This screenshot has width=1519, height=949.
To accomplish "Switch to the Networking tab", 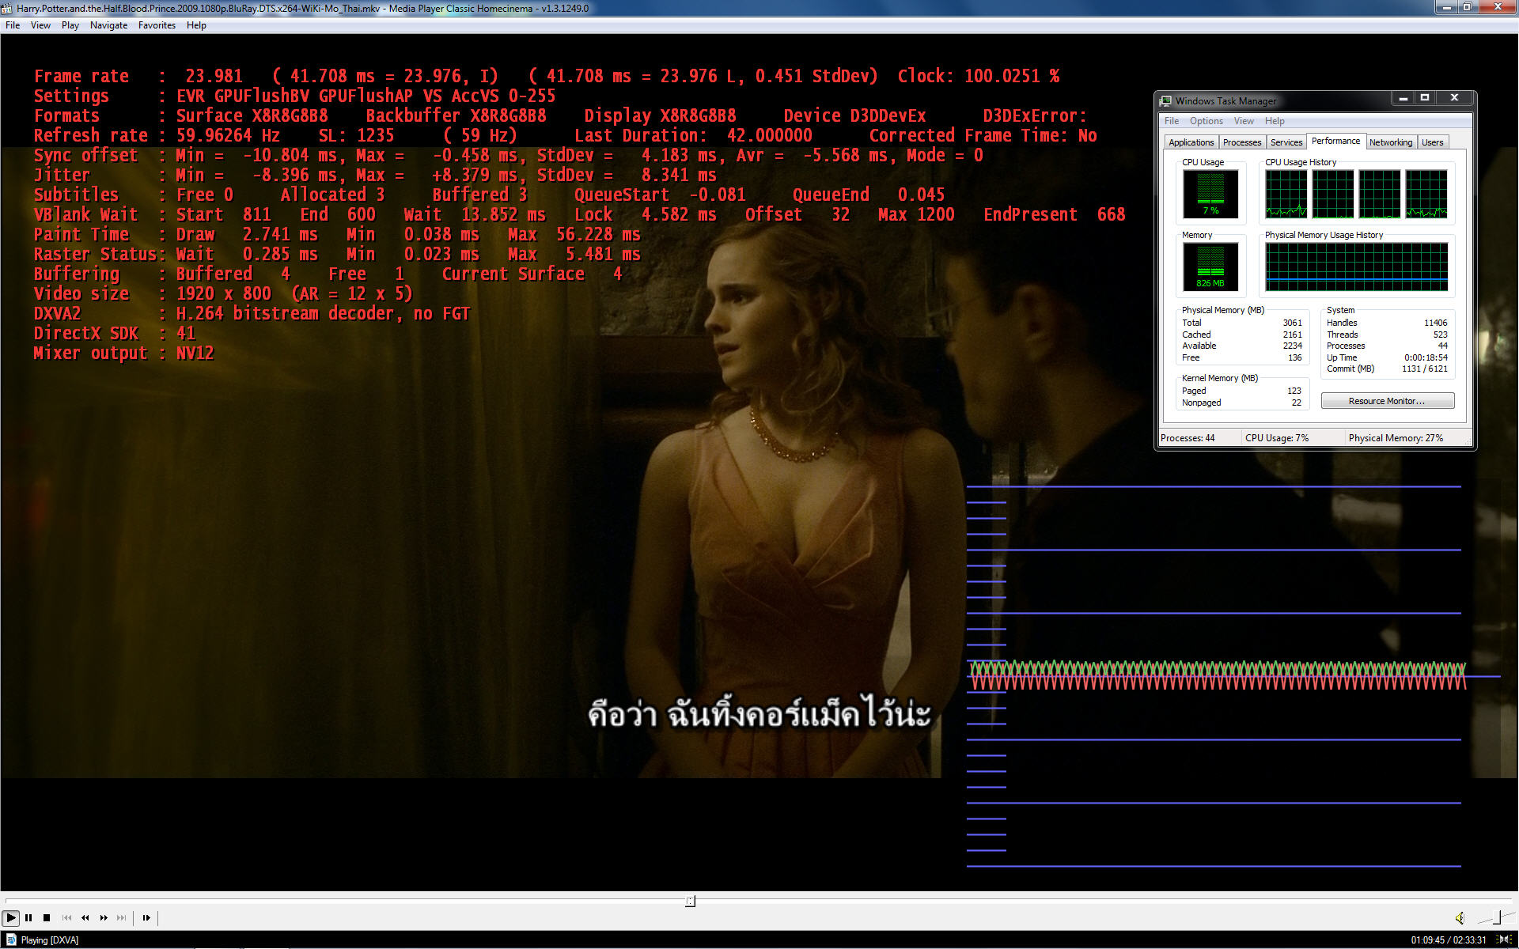I will tap(1390, 142).
